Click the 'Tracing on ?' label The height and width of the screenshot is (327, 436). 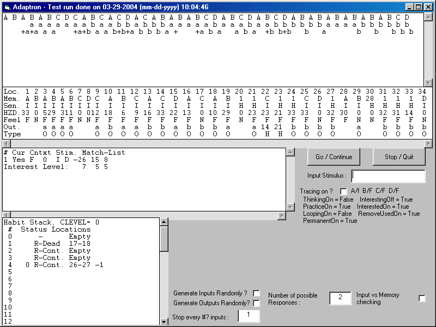[317, 191]
